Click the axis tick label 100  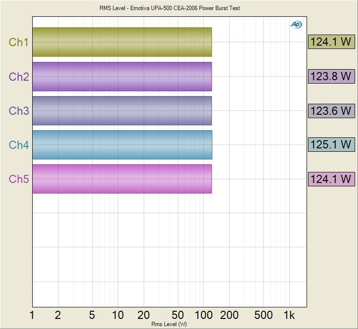click(x=203, y=315)
